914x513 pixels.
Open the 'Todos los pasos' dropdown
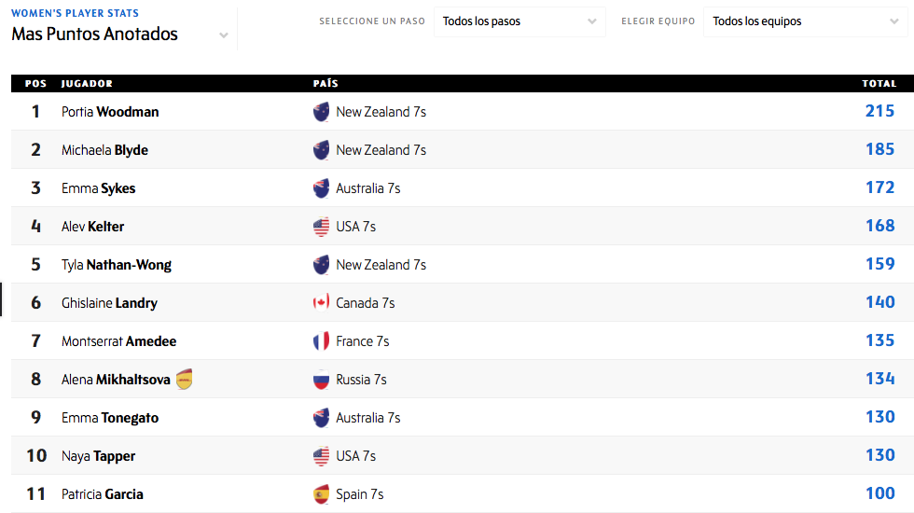[519, 21]
